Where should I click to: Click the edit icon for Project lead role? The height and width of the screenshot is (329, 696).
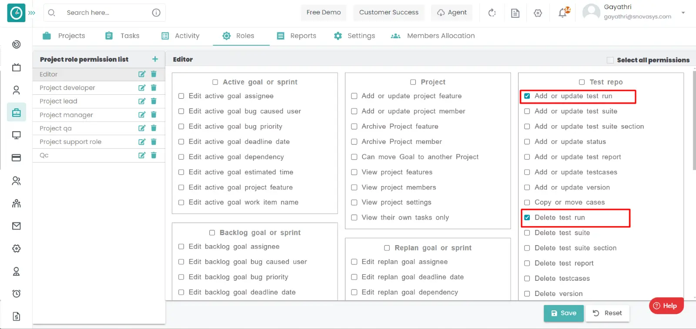coord(142,101)
